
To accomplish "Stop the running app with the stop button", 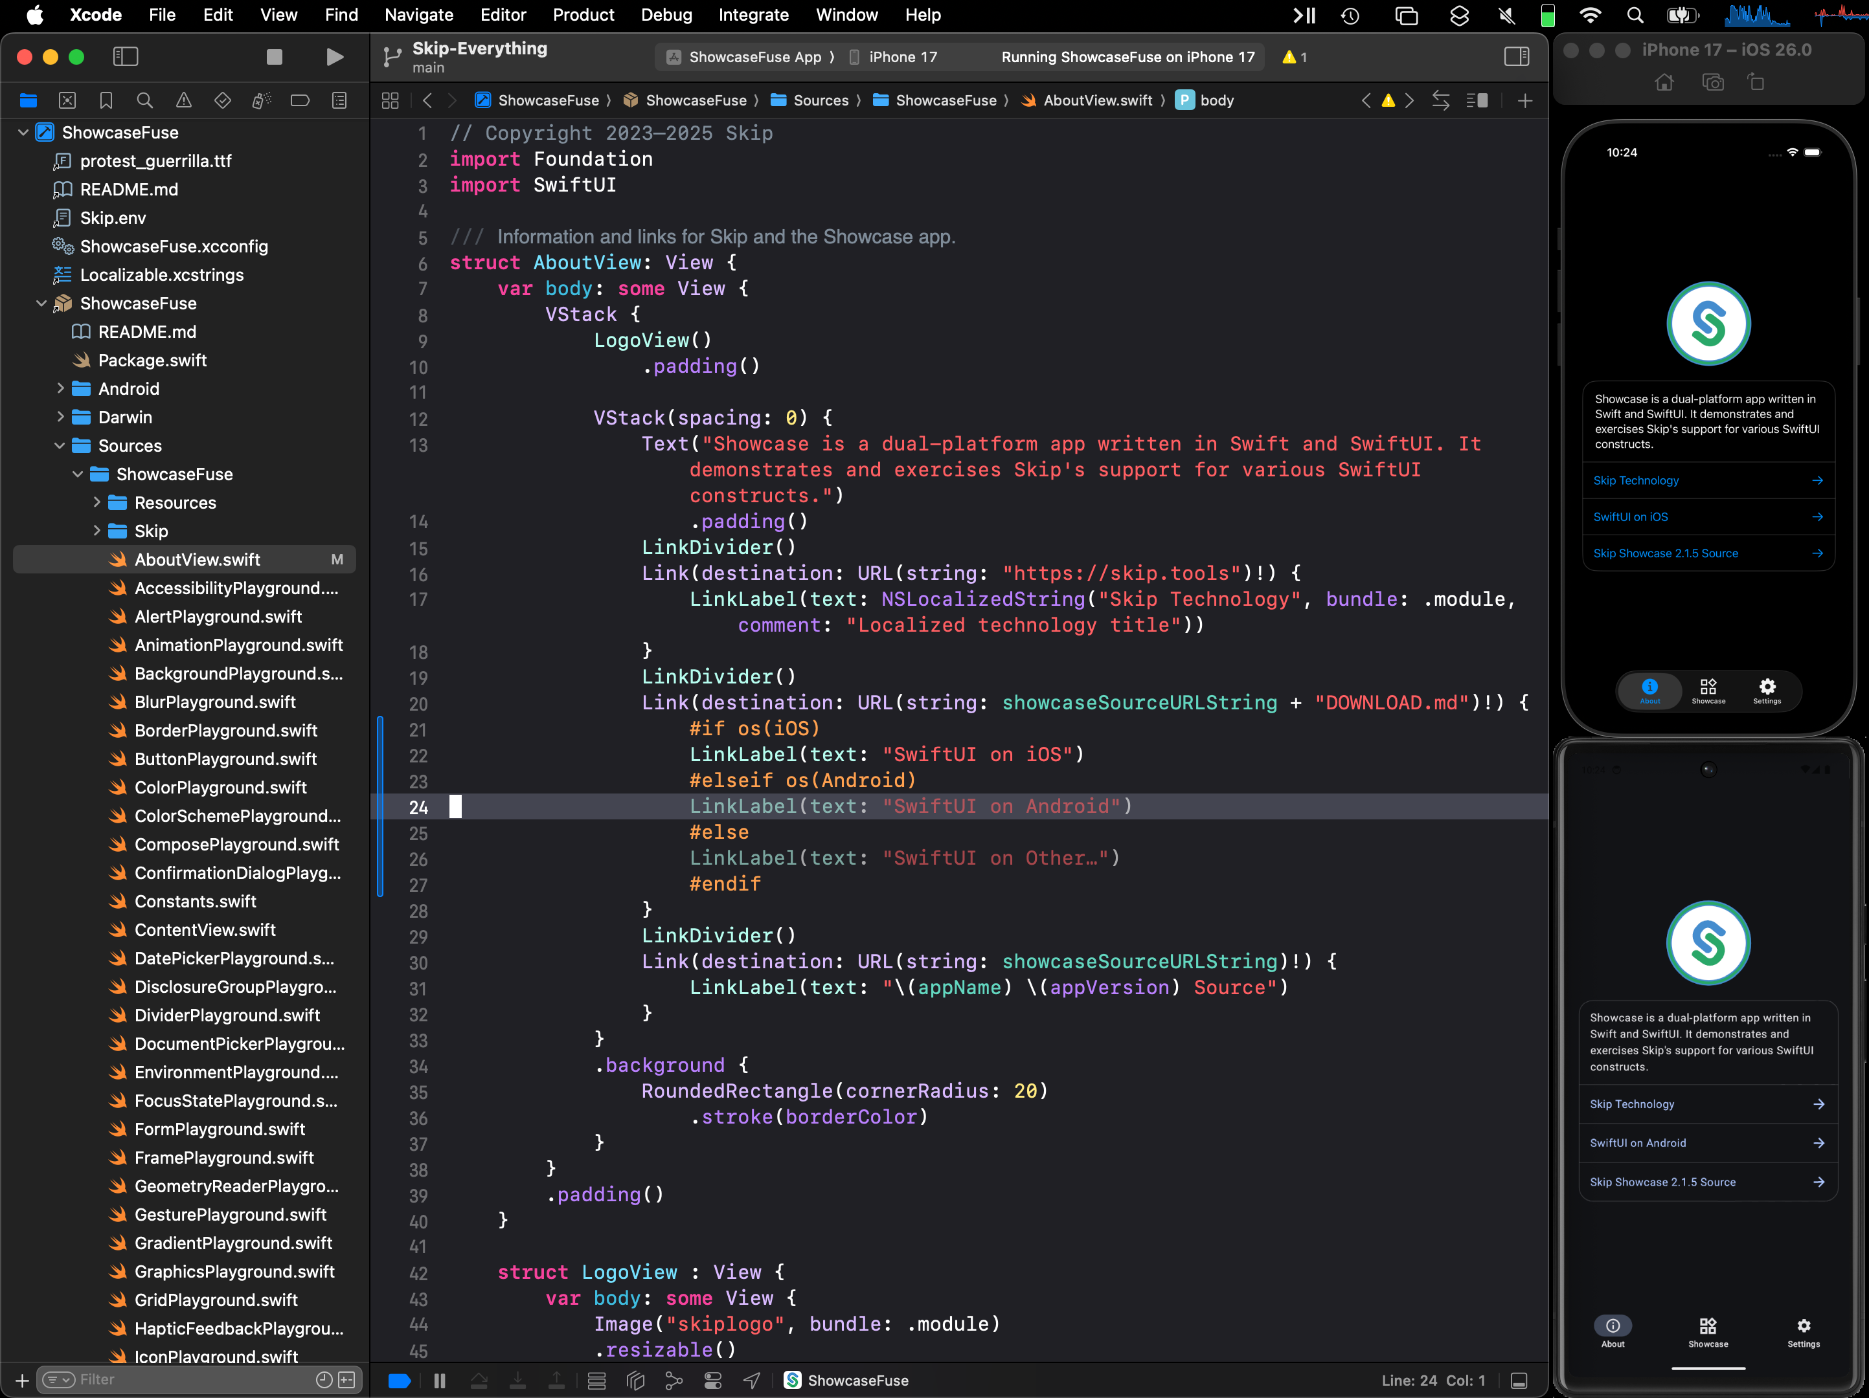I will point(274,58).
